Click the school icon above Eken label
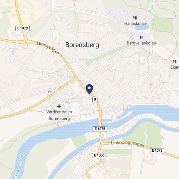 [x=175, y=62]
